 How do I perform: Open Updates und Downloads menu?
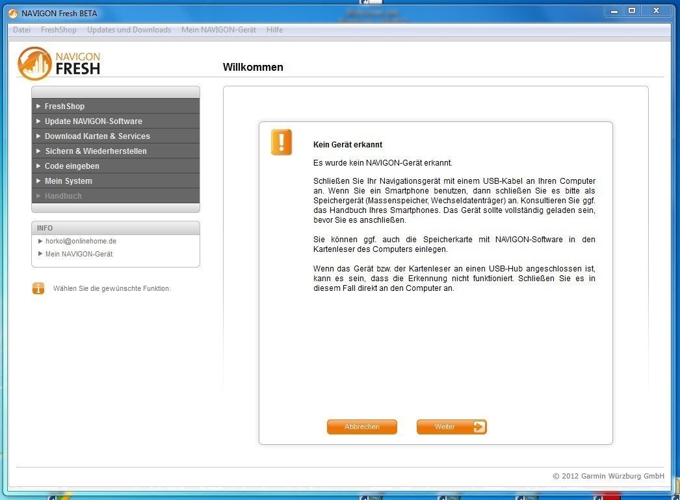[x=129, y=30]
